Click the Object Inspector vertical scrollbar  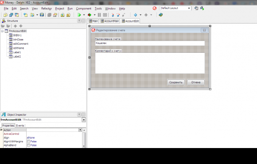click(84, 139)
